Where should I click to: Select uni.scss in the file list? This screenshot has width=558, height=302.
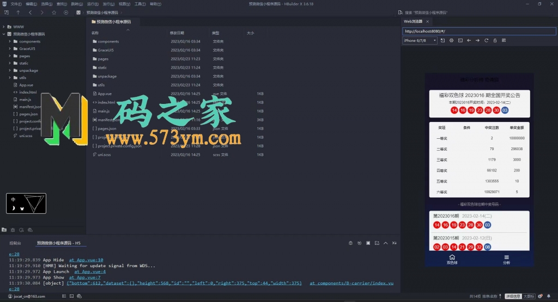coord(104,155)
